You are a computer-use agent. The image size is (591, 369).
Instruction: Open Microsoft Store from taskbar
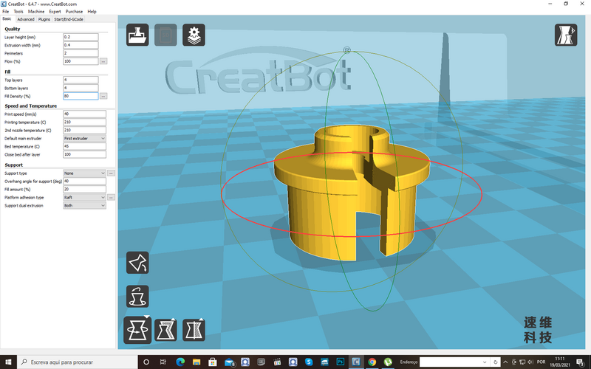(213, 362)
